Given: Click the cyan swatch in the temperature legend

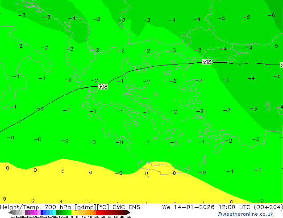Looking at the screenshot, I should 54,213.
